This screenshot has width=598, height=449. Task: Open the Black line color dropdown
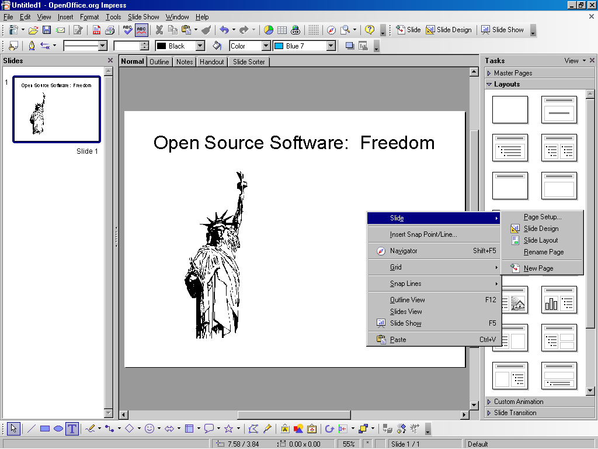pos(200,46)
